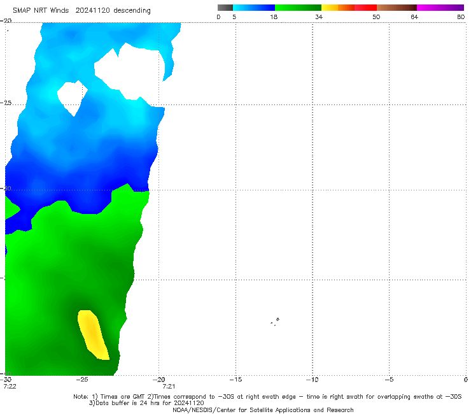Click the color scale label '34'
Viewport: 471px width, 414px height.
319,17
